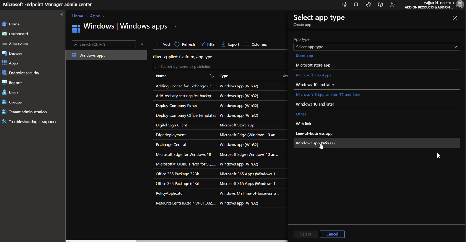Choose Line-of-business app option
The height and width of the screenshot is (242, 466).
click(x=377, y=133)
